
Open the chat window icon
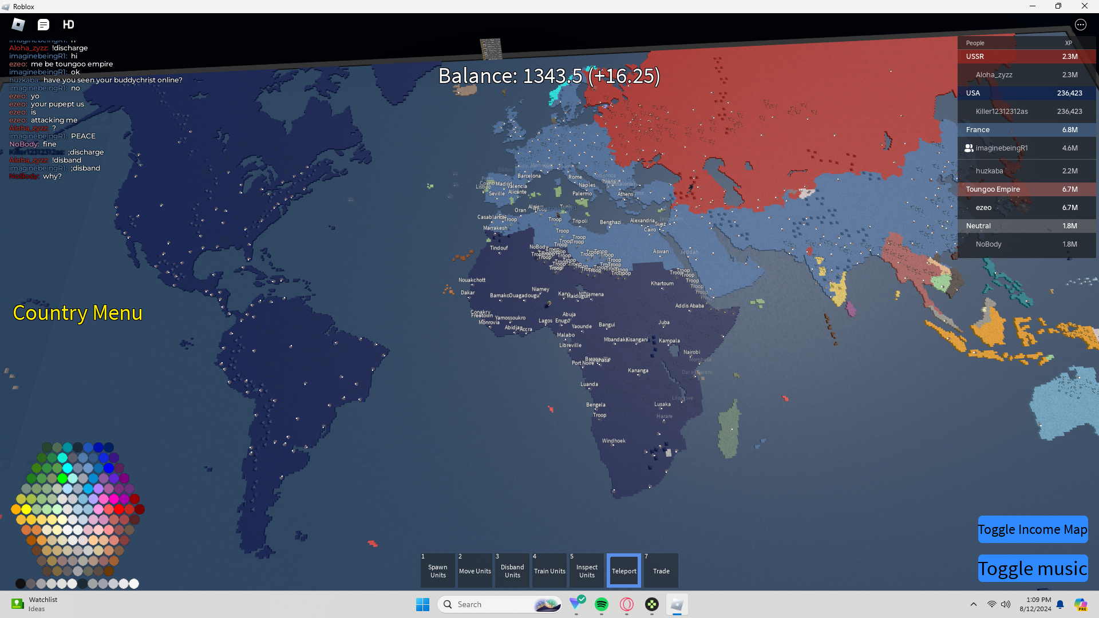tap(44, 25)
